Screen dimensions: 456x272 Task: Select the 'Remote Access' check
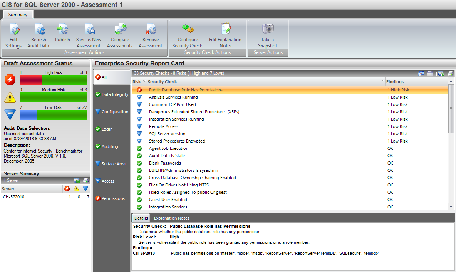(x=290, y=126)
